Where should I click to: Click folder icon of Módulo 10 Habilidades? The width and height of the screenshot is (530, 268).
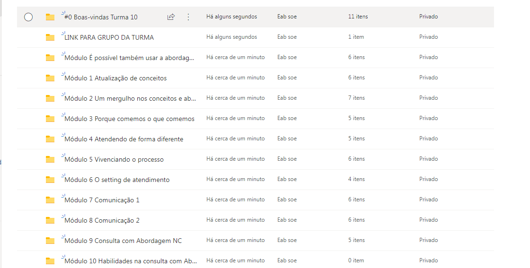click(x=50, y=261)
